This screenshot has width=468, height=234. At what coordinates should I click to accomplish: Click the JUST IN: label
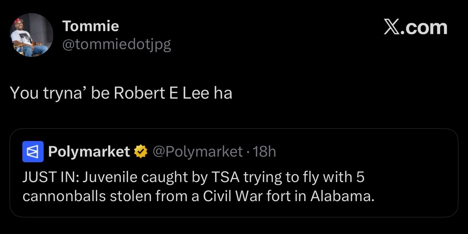51,177
